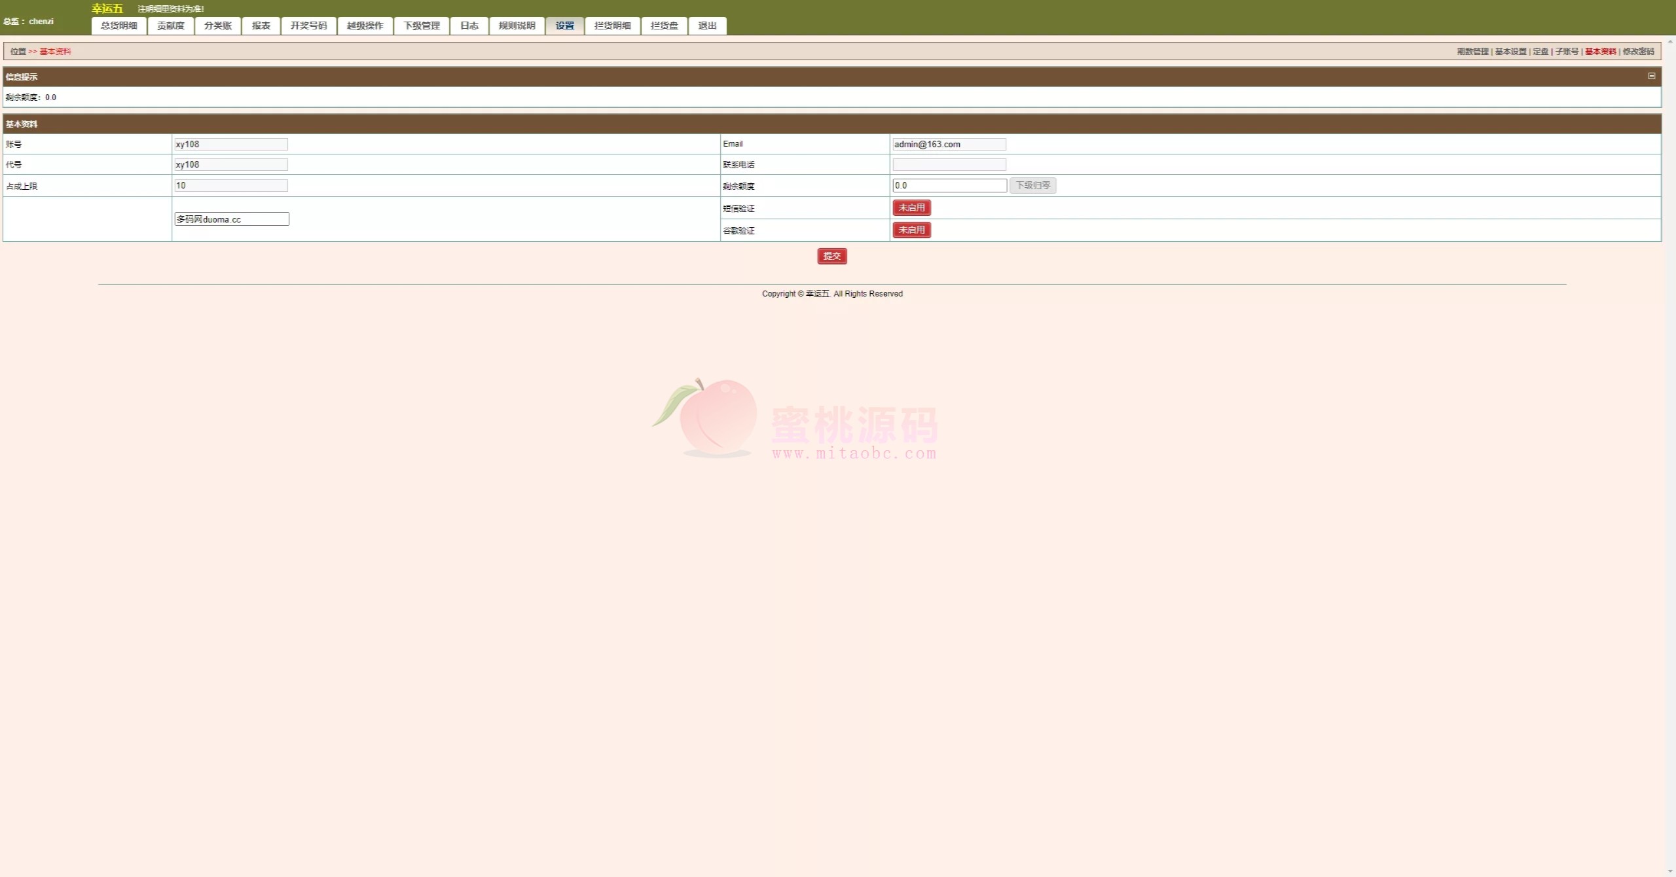Click the 下级归零 button

click(x=1032, y=185)
